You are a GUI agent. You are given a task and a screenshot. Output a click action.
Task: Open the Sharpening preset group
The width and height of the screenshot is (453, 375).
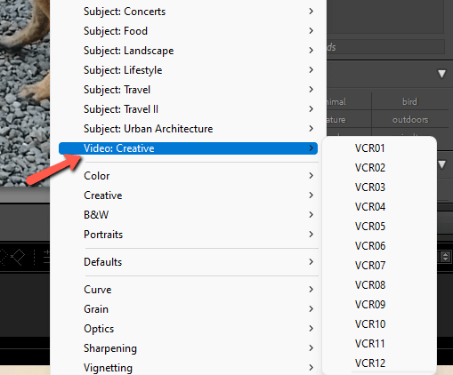pyautogui.click(x=188, y=348)
